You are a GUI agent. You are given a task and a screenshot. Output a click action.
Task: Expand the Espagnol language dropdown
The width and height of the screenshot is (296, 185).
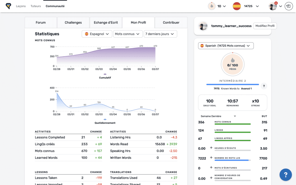(x=97, y=34)
